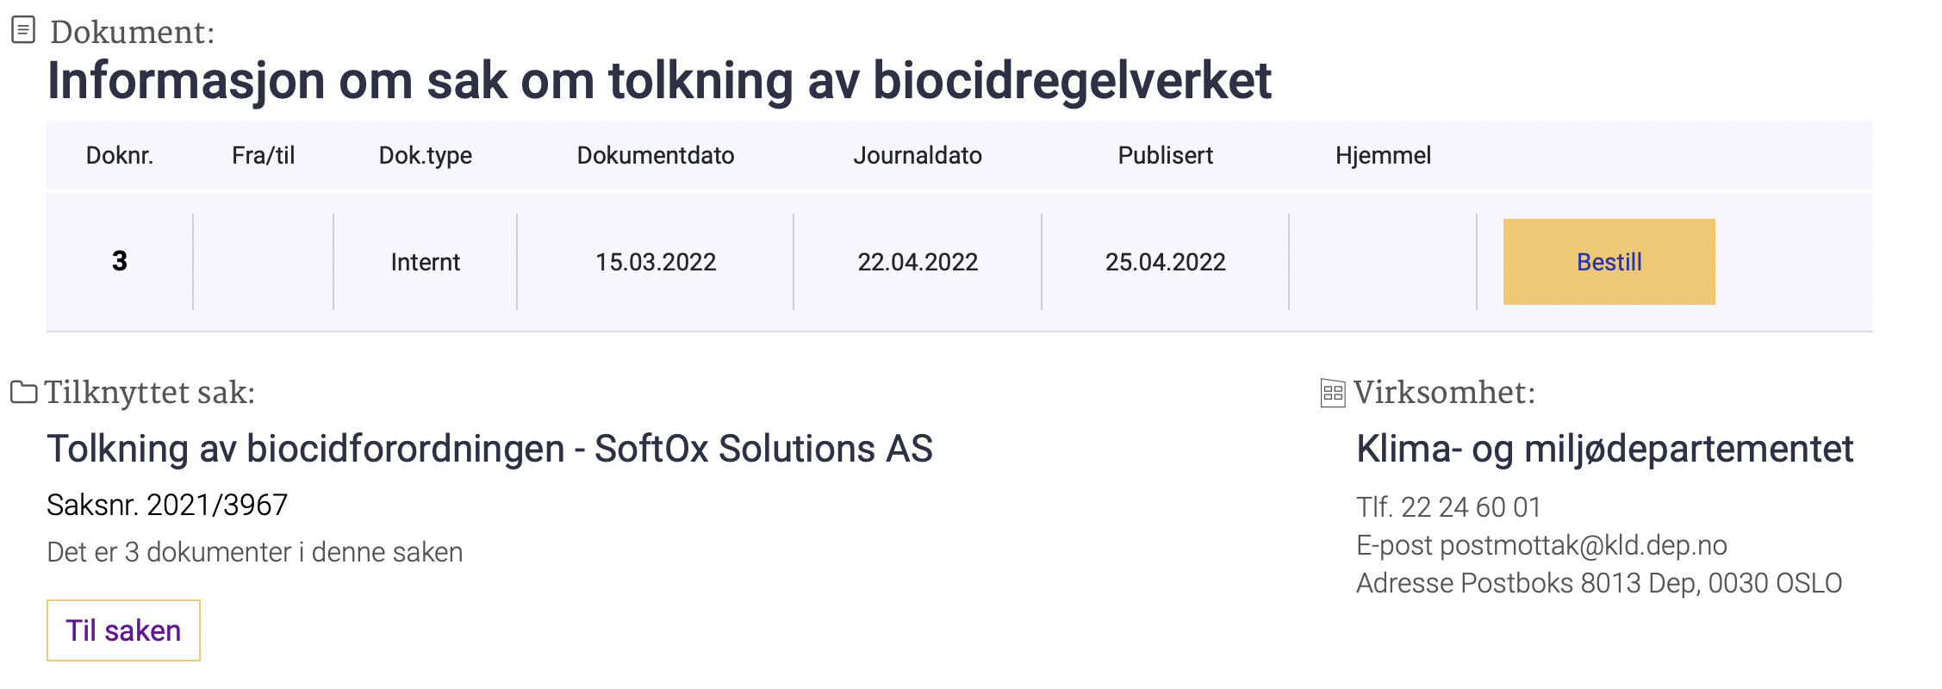Click the Publisert column header
The height and width of the screenshot is (689, 1942).
point(1166,155)
